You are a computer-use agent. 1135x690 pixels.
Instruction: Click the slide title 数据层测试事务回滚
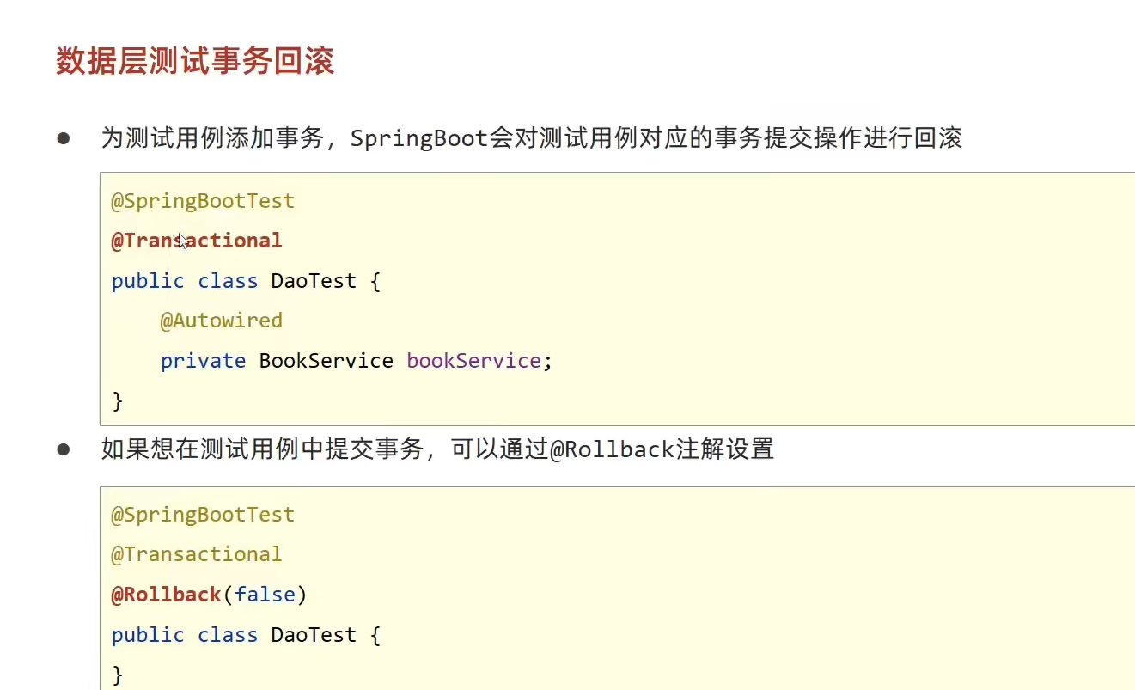pos(195,62)
